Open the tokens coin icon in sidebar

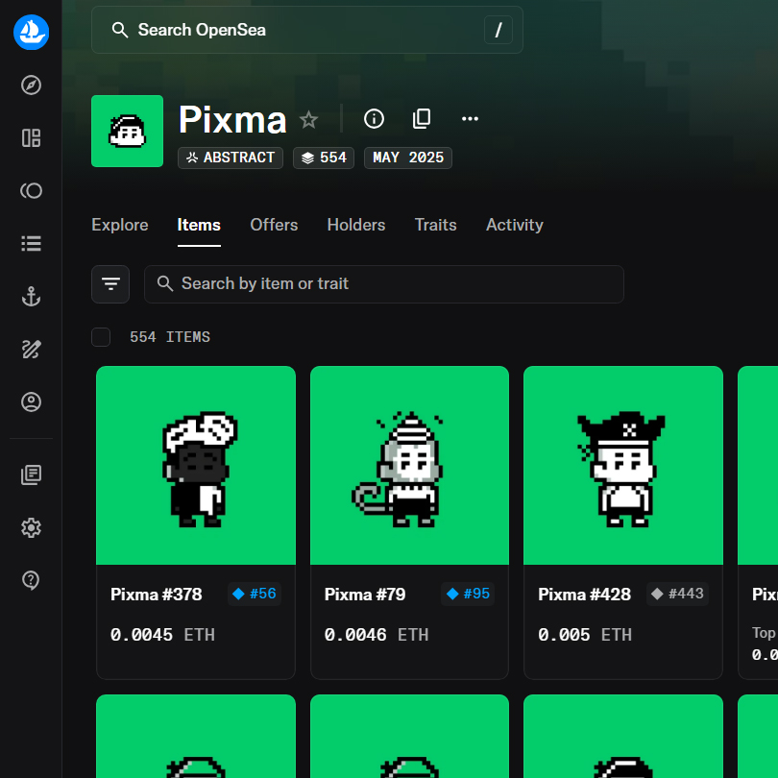31,190
